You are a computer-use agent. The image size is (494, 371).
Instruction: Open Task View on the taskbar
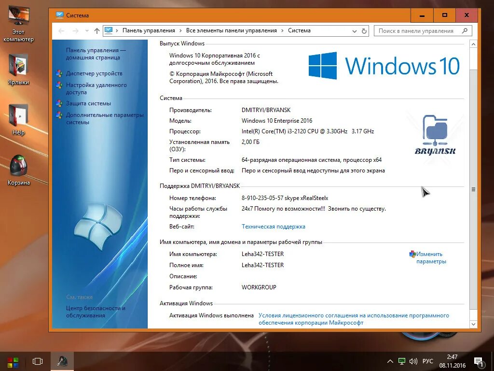pyautogui.click(x=38, y=361)
